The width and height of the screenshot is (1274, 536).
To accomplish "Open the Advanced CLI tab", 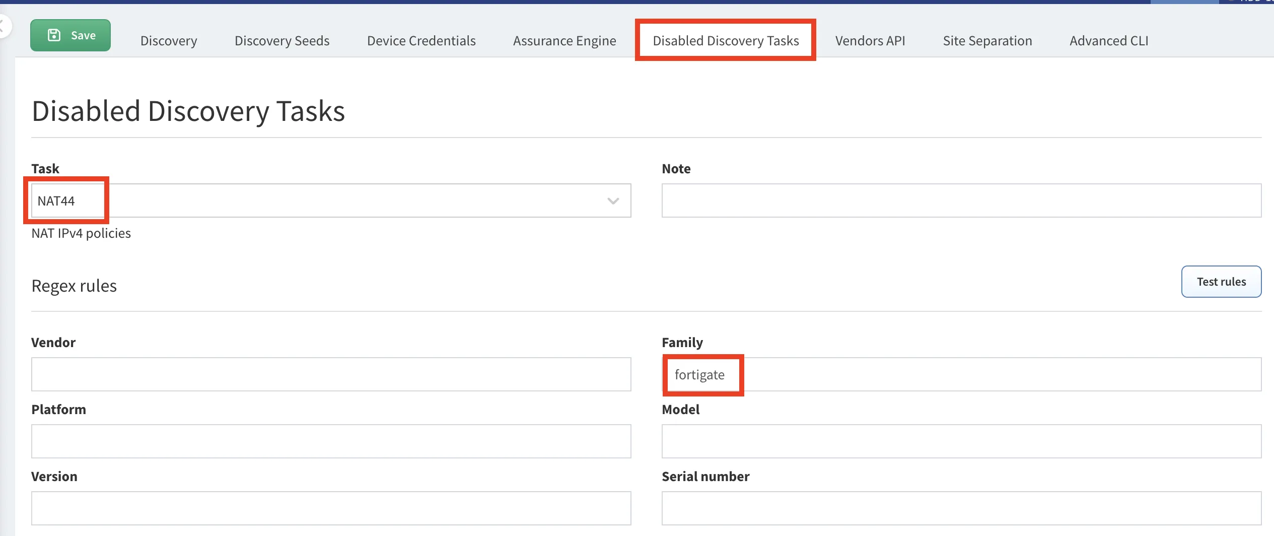I will pyautogui.click(x=1108, y=41).
